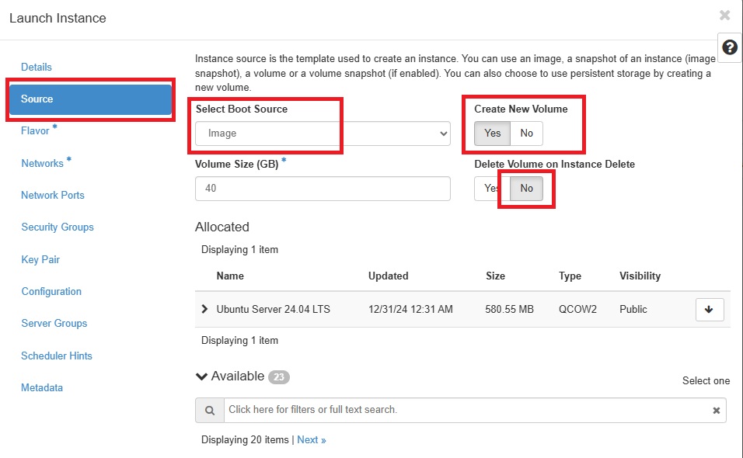The image size is (743, 458).
Task: Deallocate Ubuntu Server image with down arrow
Action: click(x=710, y=310)
